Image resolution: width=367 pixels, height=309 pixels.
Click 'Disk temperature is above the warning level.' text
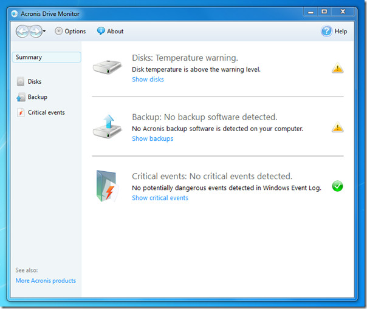click(196, 69)
